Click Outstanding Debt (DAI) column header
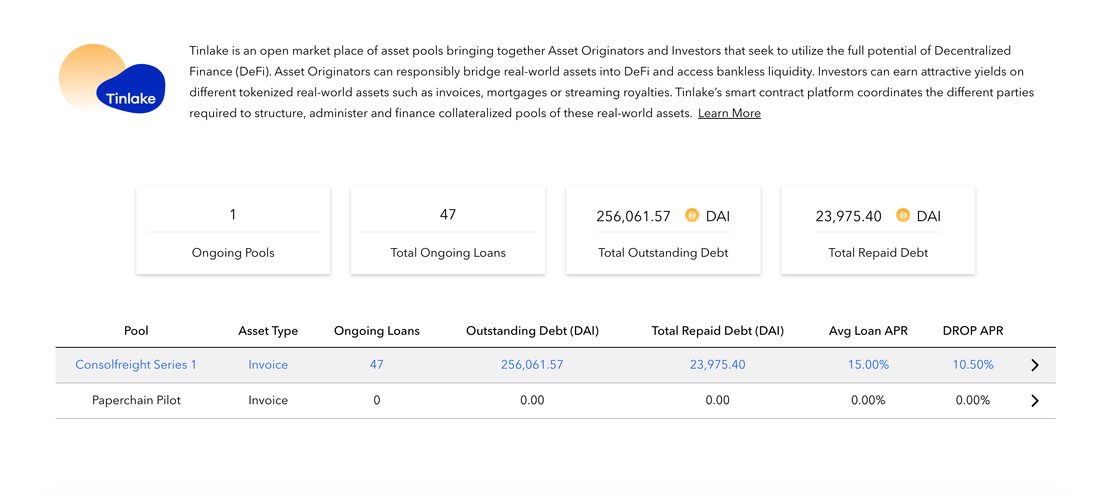The image size is (1115, 497). click(532, 331)
